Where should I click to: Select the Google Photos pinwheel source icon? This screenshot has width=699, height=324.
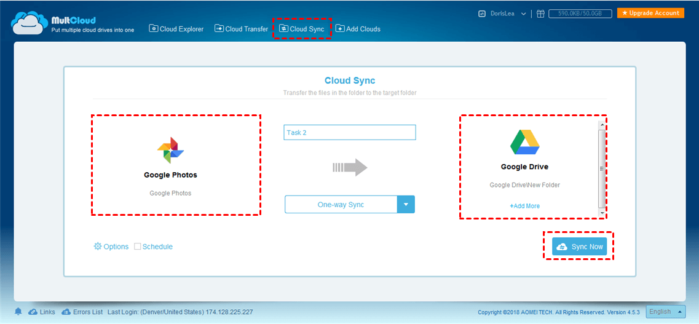pyautogui.click(x=170, y=150)
